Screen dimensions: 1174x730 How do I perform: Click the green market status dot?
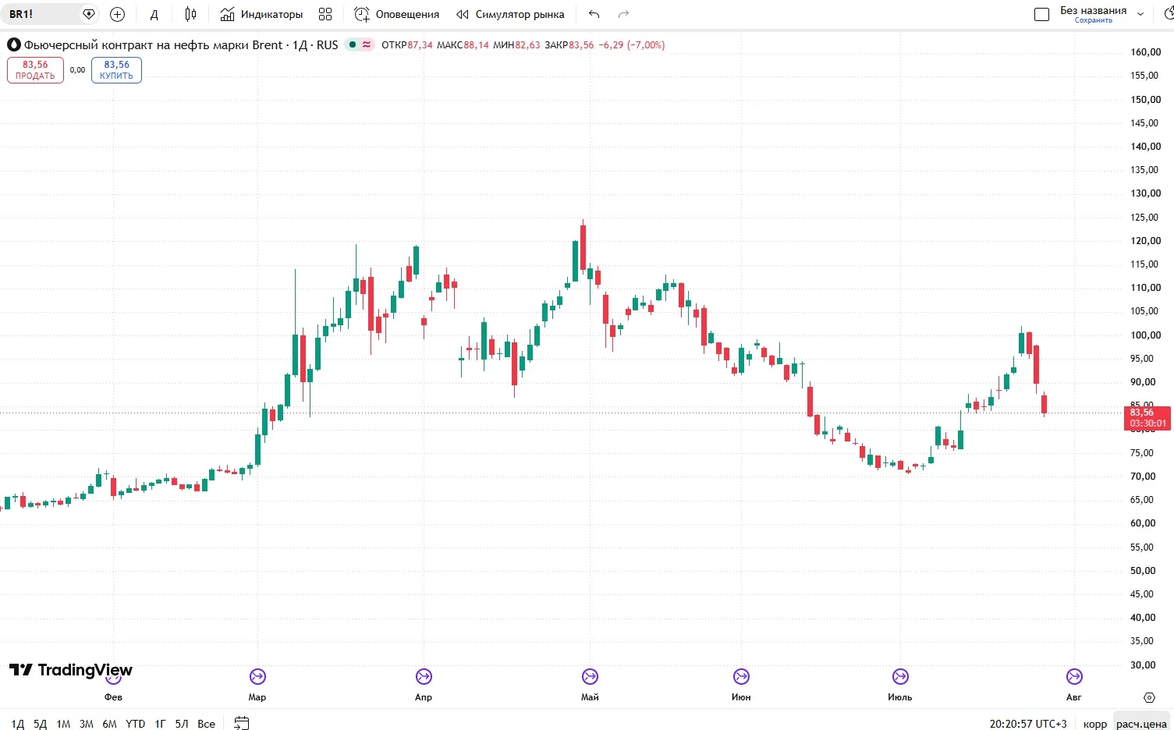pyautogui.click(x=353, y=44)
